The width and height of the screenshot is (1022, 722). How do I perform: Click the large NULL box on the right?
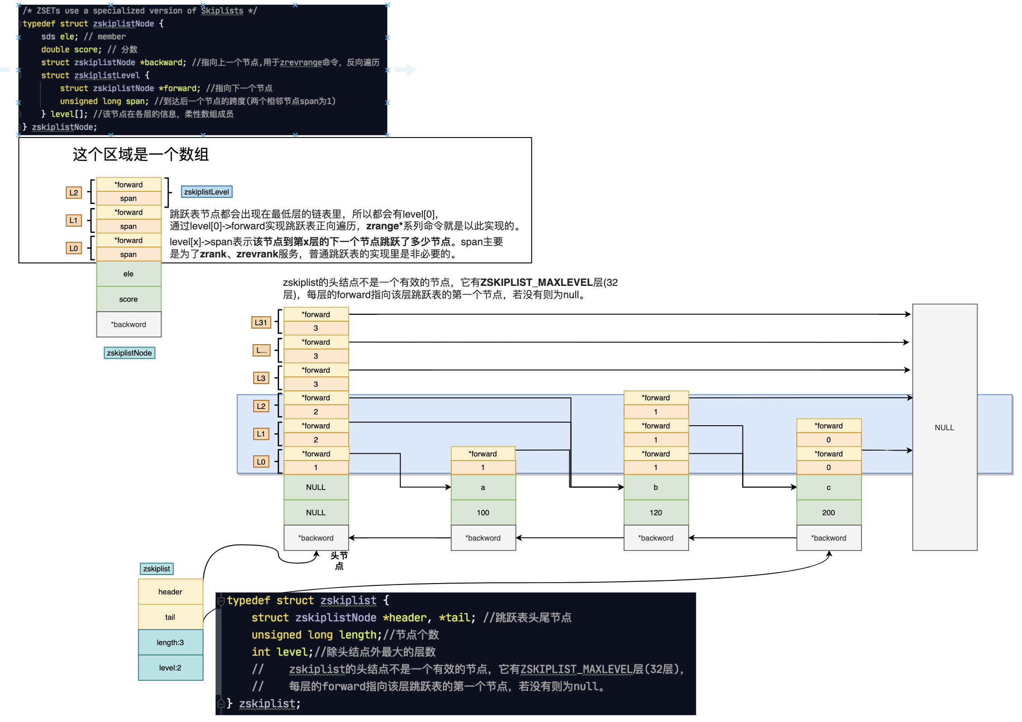[x=944, y=427]
